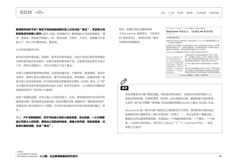The width and height of the screenshot is (238, 168).
Task: Open the 行业新闻稿 section tab
Action: coord(201,12)
